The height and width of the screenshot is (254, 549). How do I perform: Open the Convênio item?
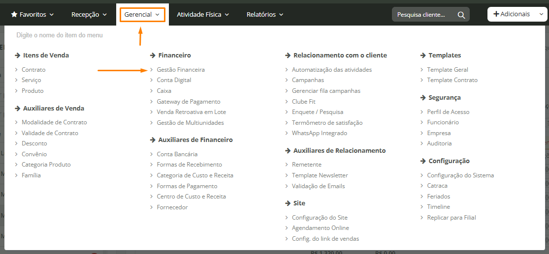pos(34,154)
